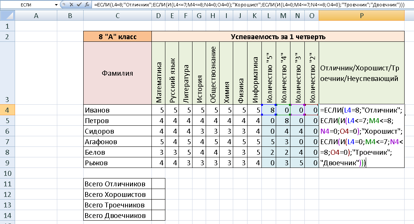Select the empty cell beside Всего Хорошистов
Screen dimensions: 414x224
coord(158,194)
